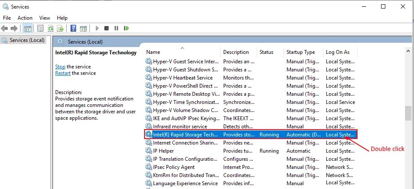Viewport: 414px width, 189px height.
Task: Click 'Provides tu...' description of IP Helper
Action: (x=237, y=151)
